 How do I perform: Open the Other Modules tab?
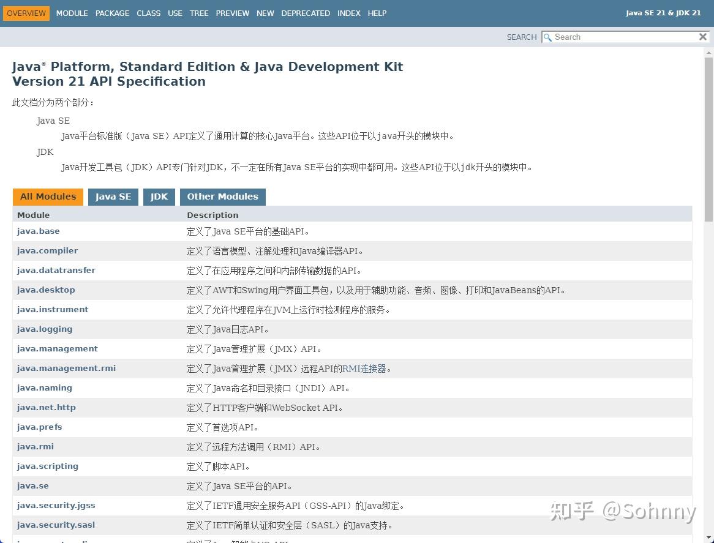click(222, 197)
